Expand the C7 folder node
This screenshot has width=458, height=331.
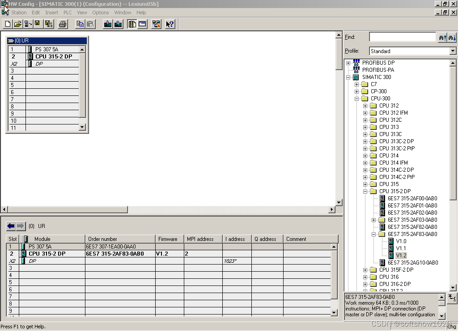pos(356,84)
